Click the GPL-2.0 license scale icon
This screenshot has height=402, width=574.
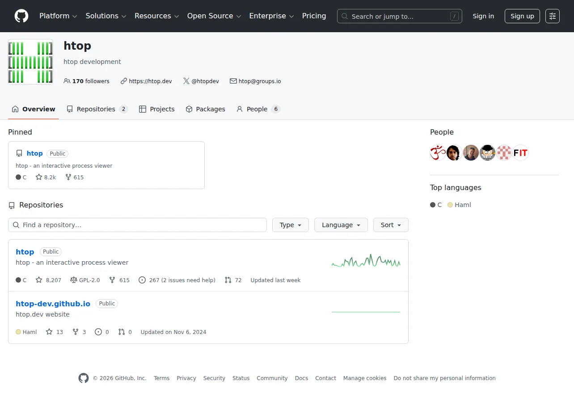pyautogui.click(x=74, y=280)
